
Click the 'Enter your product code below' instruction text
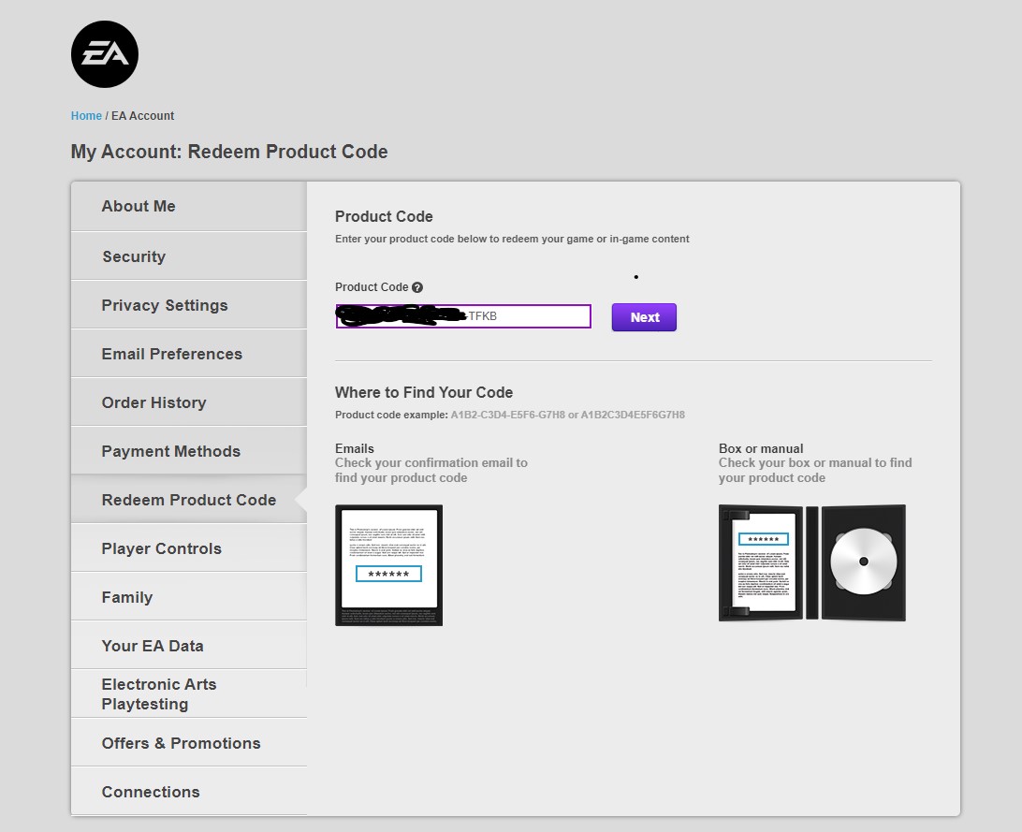tap(512, 239)
